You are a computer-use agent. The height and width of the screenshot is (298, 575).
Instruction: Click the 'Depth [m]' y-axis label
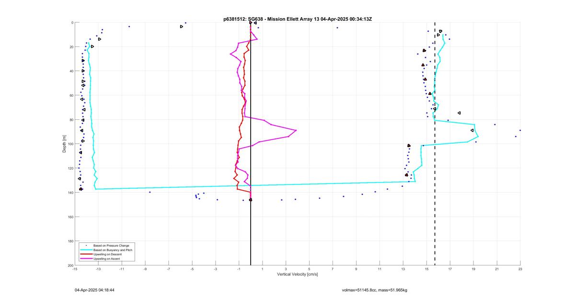click(64, 144)
